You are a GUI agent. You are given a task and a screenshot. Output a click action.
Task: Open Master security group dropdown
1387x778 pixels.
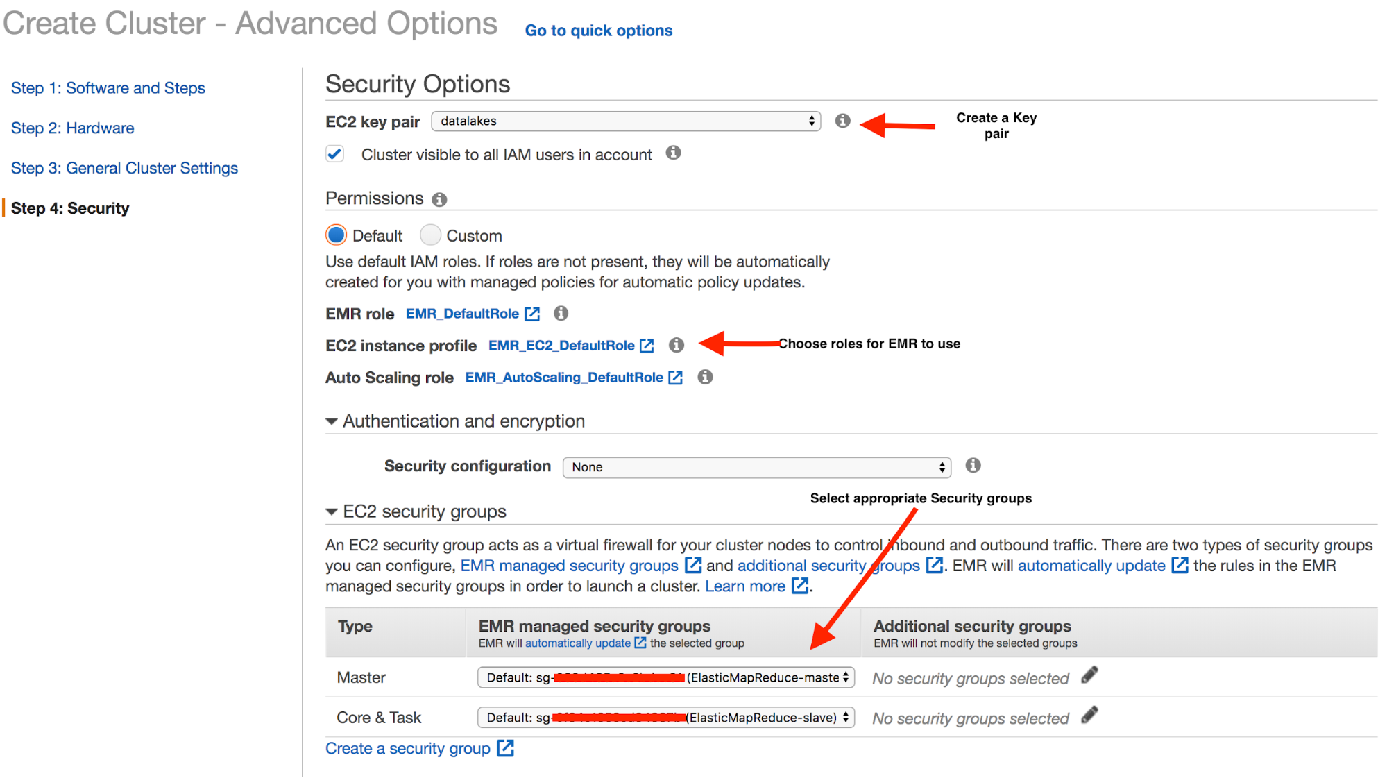(665, 677)
